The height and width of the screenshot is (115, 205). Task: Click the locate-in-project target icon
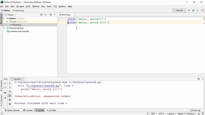tap(41, 15)
